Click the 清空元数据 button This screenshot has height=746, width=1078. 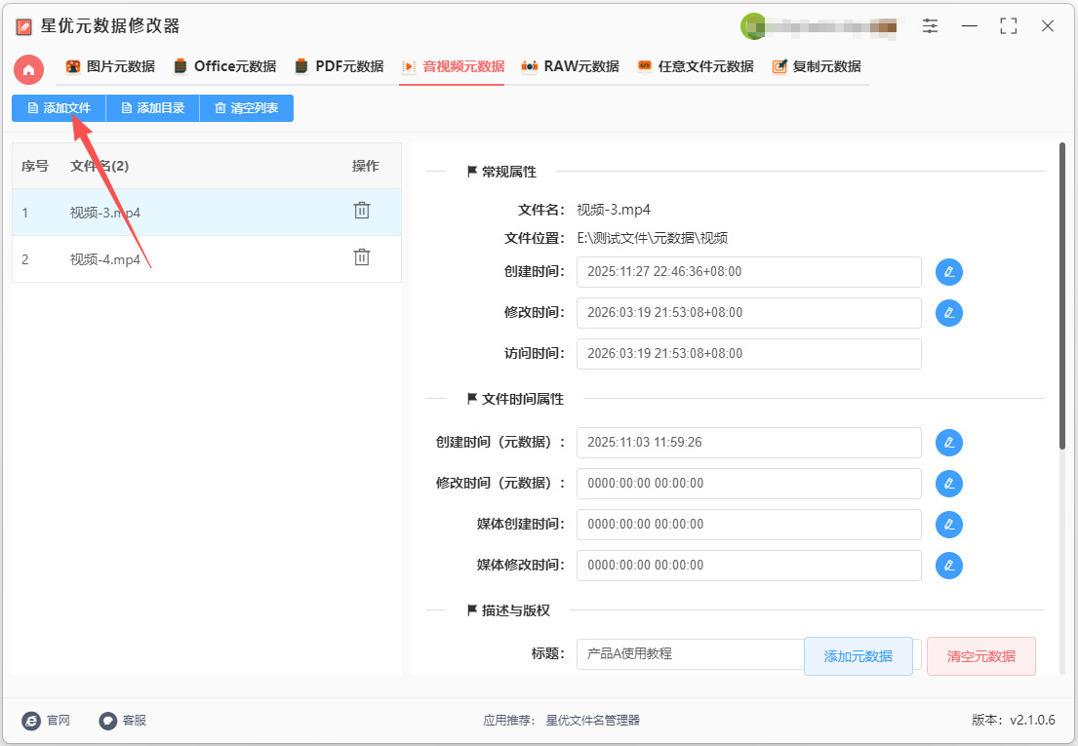[x=981, y=656]
